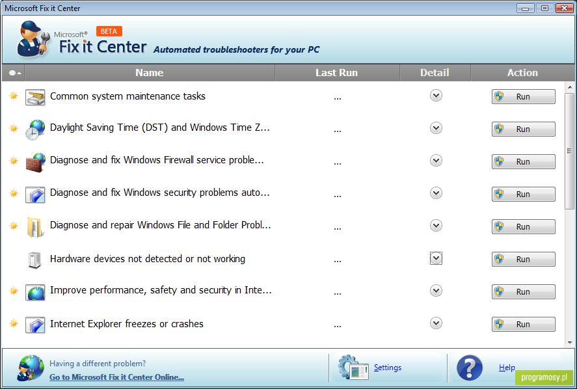The height and width of the screenshot is (389, 577).
Task: Run Daylight Saving Time troubleshooter
Action: (x=523, y=129)
